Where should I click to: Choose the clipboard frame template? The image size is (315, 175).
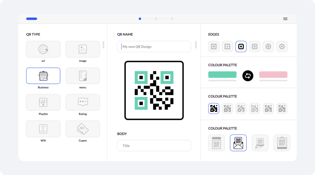click(282, 143)
